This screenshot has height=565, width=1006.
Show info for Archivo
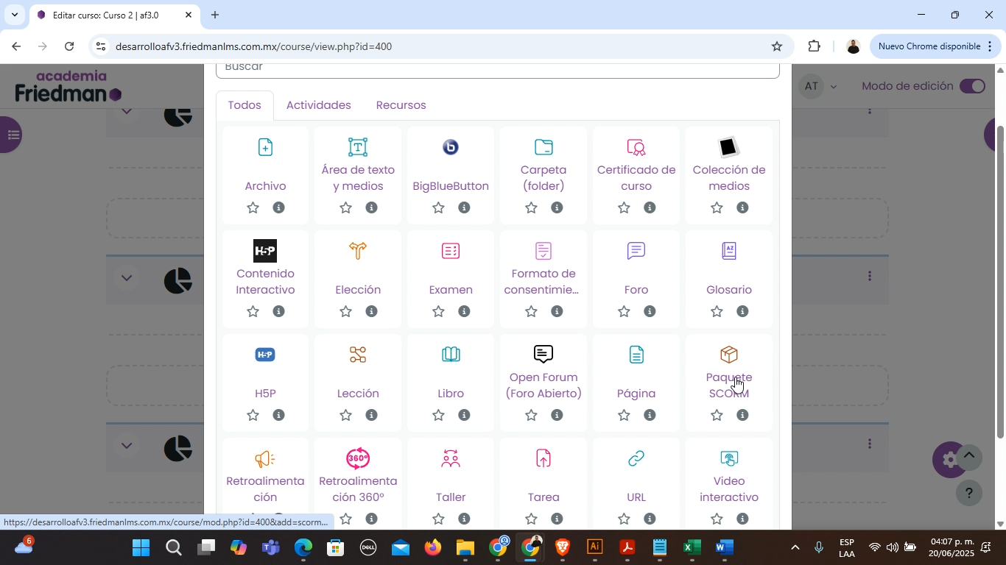(x=278, y=207)
